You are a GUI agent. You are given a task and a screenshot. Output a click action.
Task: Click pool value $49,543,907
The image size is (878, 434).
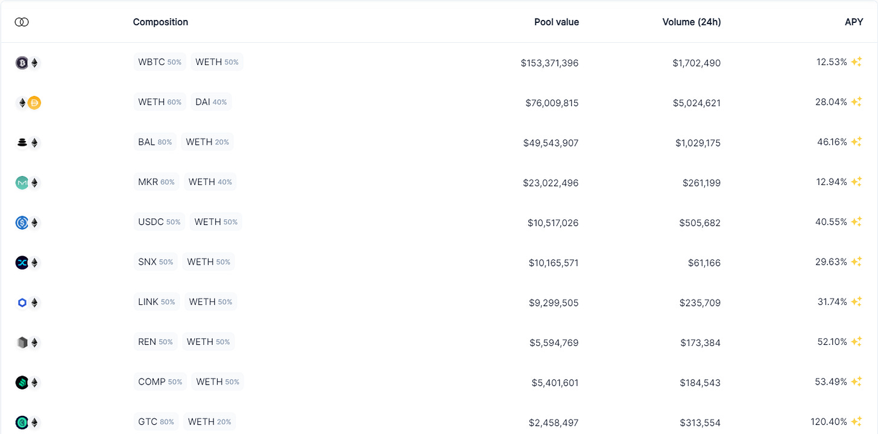coord(551,143)
